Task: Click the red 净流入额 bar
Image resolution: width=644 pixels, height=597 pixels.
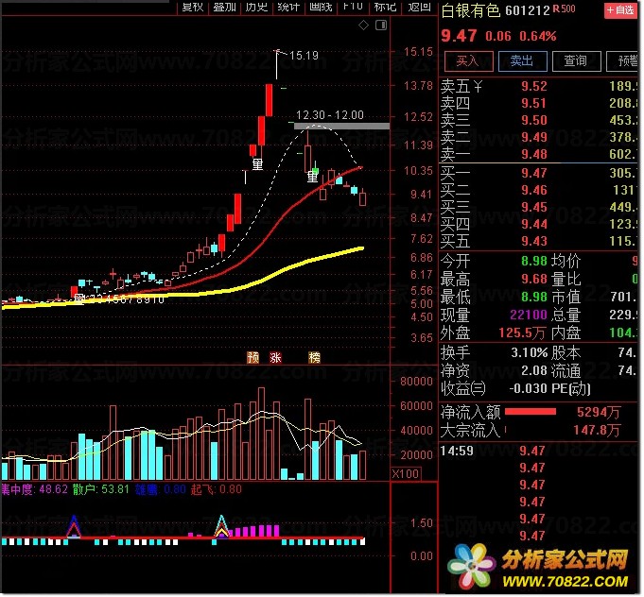Action: [x=531, y=412]
